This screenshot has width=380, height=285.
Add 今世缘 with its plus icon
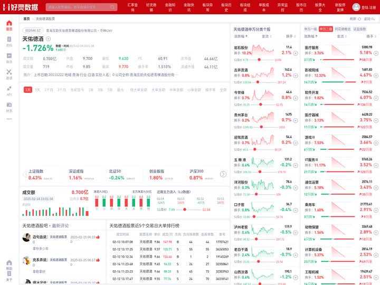pyautogui.click(x=296, y=98)
